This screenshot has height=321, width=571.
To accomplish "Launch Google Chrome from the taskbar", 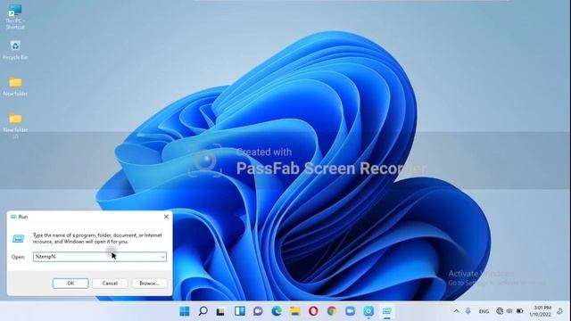I will (331, 311).
